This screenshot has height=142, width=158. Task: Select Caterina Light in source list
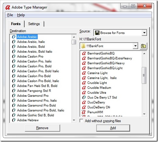[98, 73]
